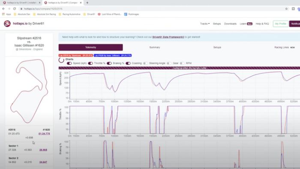Image resolution: width=300 pixels, height=169 pixels.
Task: Click the Sector 2 label
Action: pos(13,158)
